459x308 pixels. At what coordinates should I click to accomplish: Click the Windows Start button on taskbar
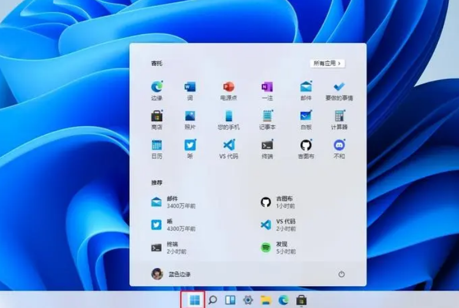(194, 300)
